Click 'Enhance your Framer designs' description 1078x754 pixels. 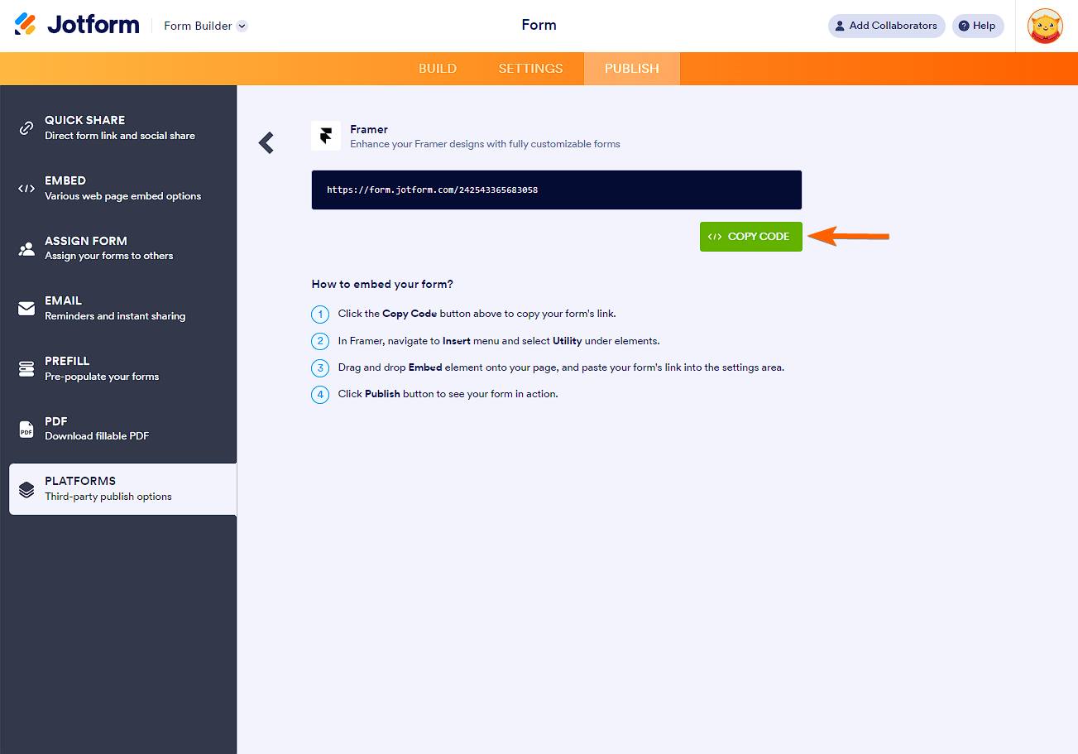point(485,144)
